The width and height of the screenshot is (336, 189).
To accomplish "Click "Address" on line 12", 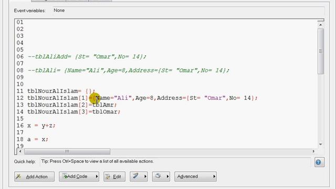I will 170,98.
